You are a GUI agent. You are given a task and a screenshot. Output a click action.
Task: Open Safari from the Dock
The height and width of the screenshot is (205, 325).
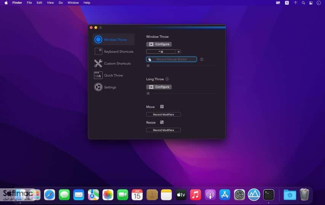coord(49,195)
